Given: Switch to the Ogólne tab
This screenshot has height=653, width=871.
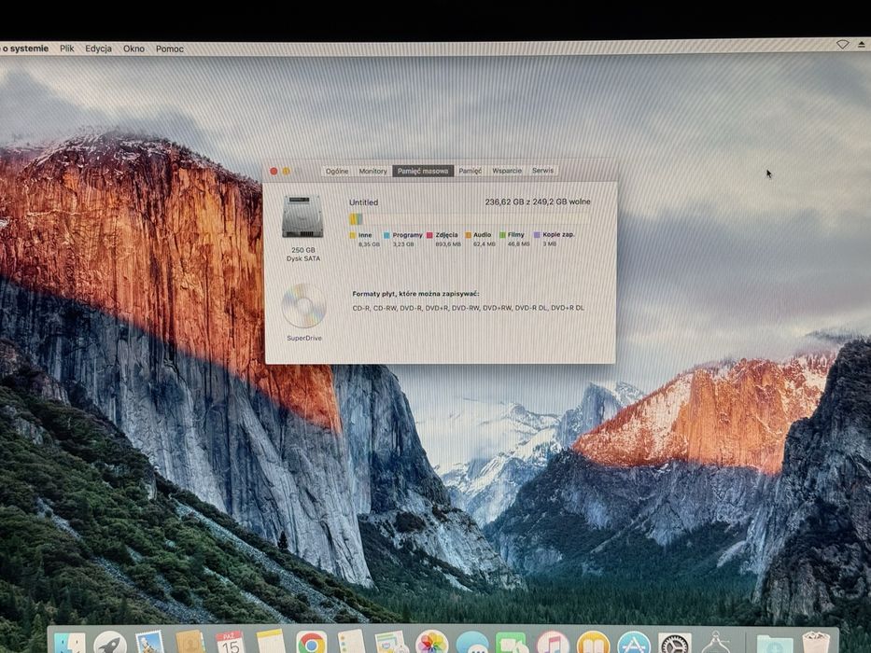Looking at the screenshot, I should click(x=337, y=171).
